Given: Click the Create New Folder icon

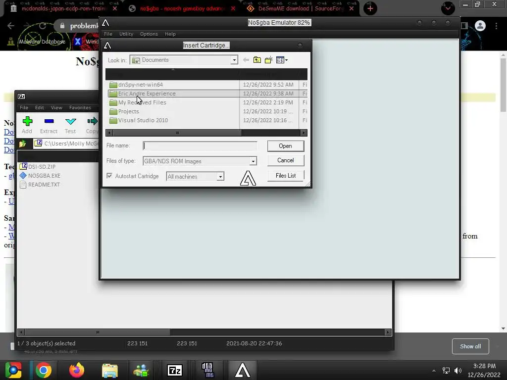Looking at the screenshot, I should click(269, 60).
